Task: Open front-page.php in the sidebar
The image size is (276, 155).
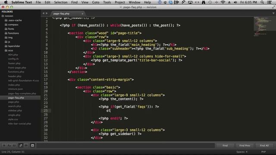Action: coord(17,68)
